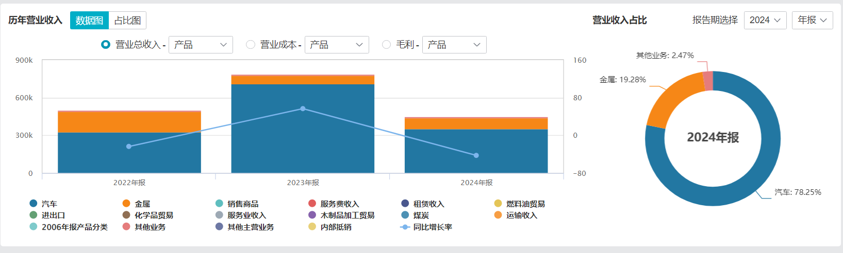Viewport: 843px width, 253px height.
Task: Click the 服务费收入 legend icon
Action: click(312, 204)
